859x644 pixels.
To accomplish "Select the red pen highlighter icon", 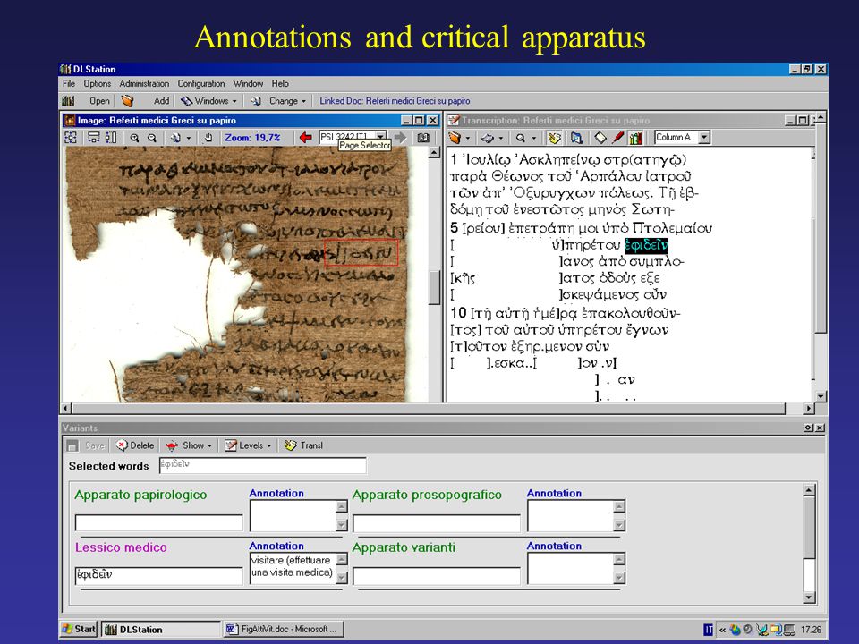I will coord(618,138).
